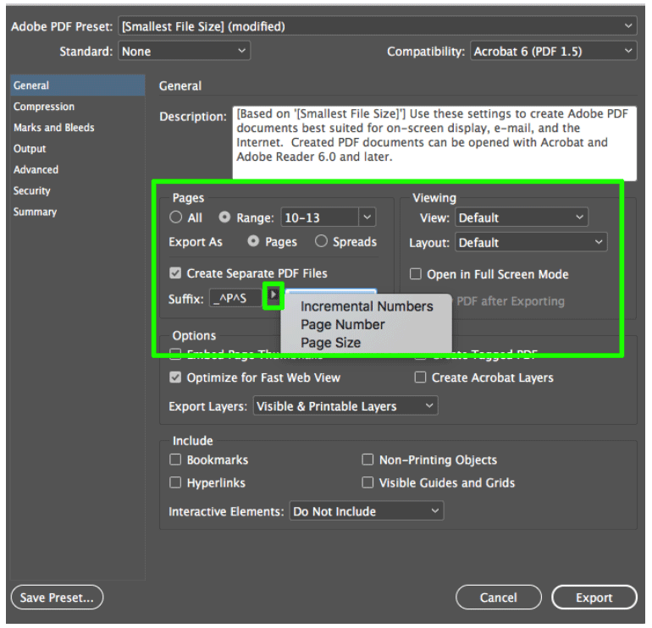Check the Hyperlinks include option
The width and height of the screenshot is (652, 628).
pyautogui.click(x=175, y=482)
